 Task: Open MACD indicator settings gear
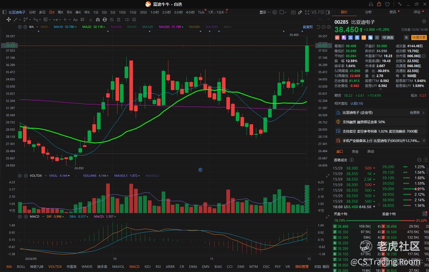tap(20, 216)
